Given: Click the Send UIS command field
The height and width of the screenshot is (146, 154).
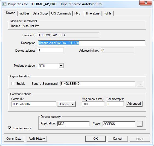Looking at the screenshot, I should point(98,84).
